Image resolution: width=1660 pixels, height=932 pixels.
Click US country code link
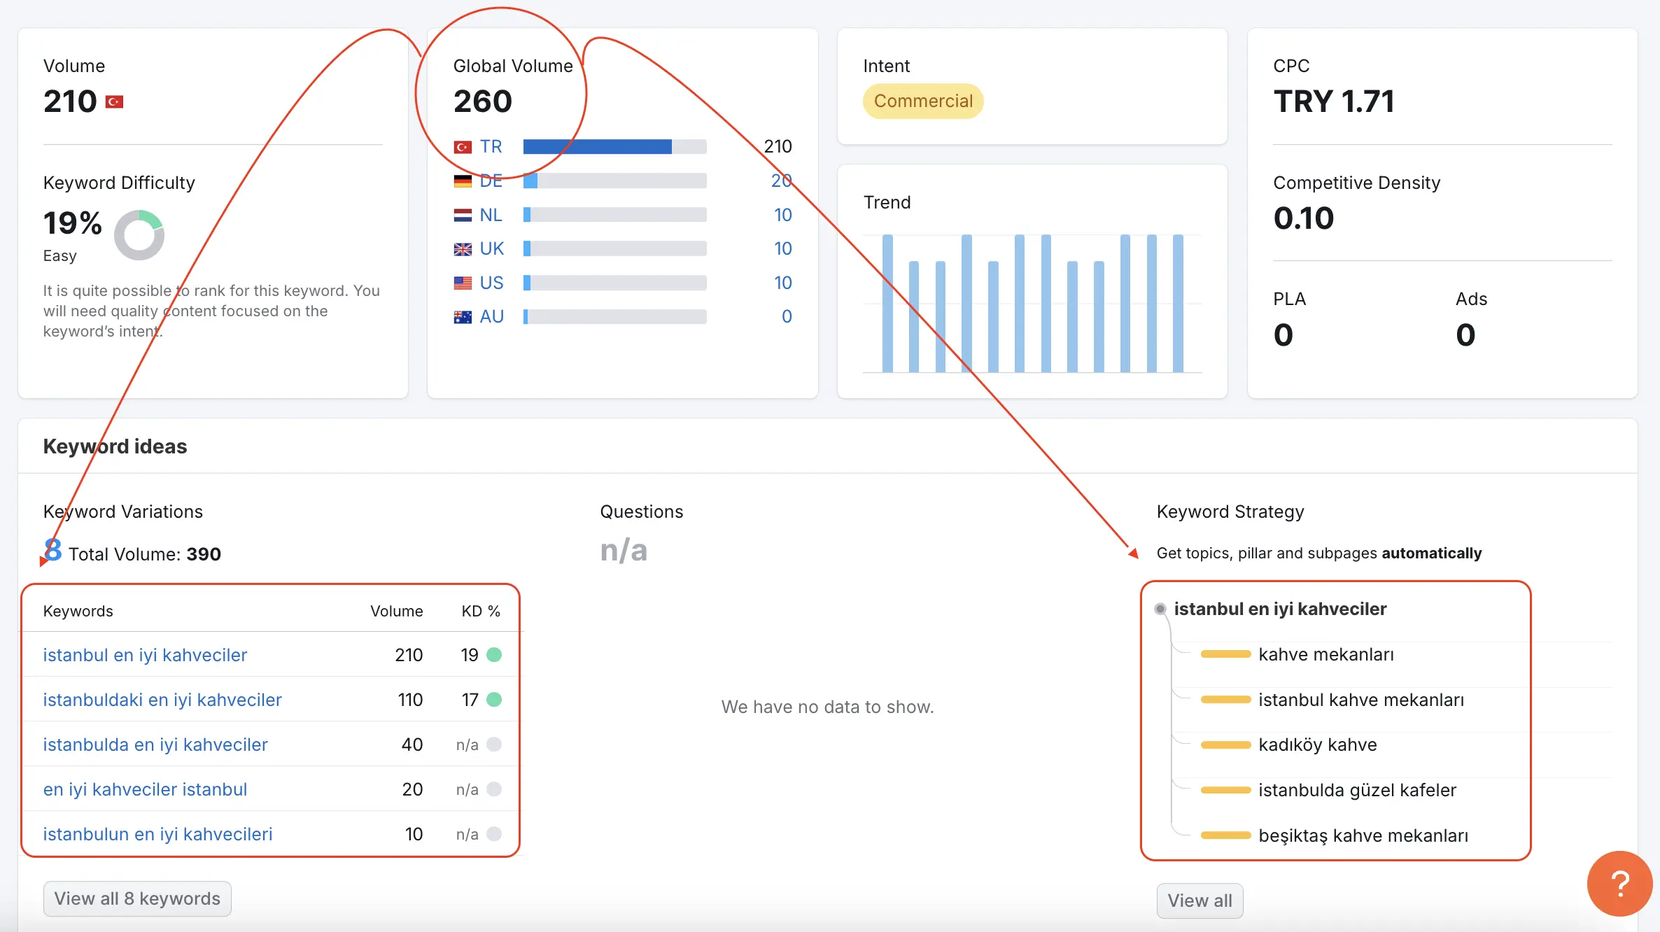pyautogui.click(x=491, y=283)
